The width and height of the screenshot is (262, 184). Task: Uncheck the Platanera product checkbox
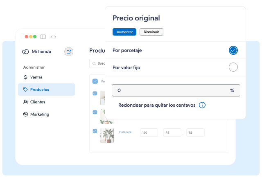tap(95, 131)
